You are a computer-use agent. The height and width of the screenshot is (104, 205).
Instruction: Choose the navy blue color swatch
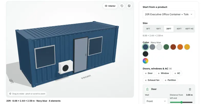tap(145, 47)
